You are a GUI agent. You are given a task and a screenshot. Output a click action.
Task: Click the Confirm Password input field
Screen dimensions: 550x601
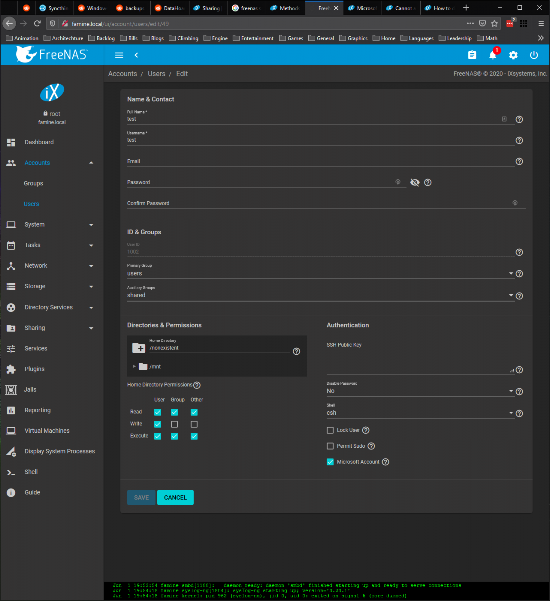click(326, 203)
